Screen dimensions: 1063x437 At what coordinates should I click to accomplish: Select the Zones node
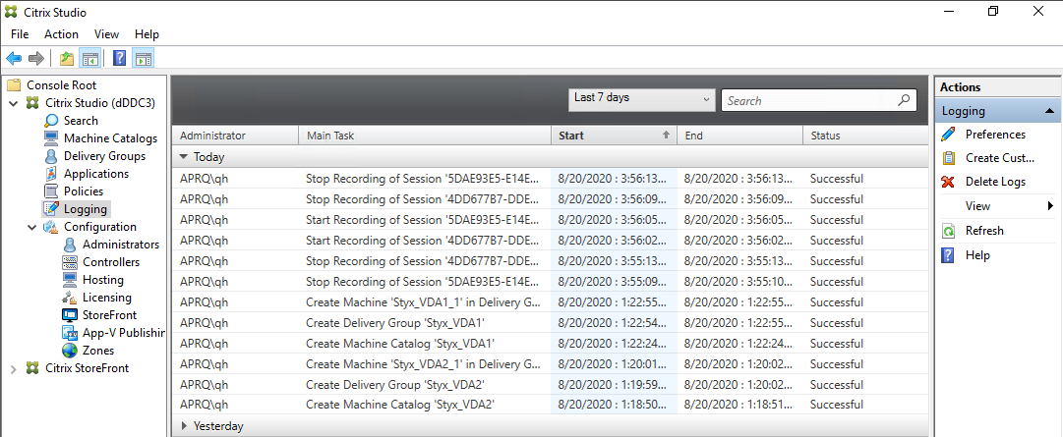97,351
